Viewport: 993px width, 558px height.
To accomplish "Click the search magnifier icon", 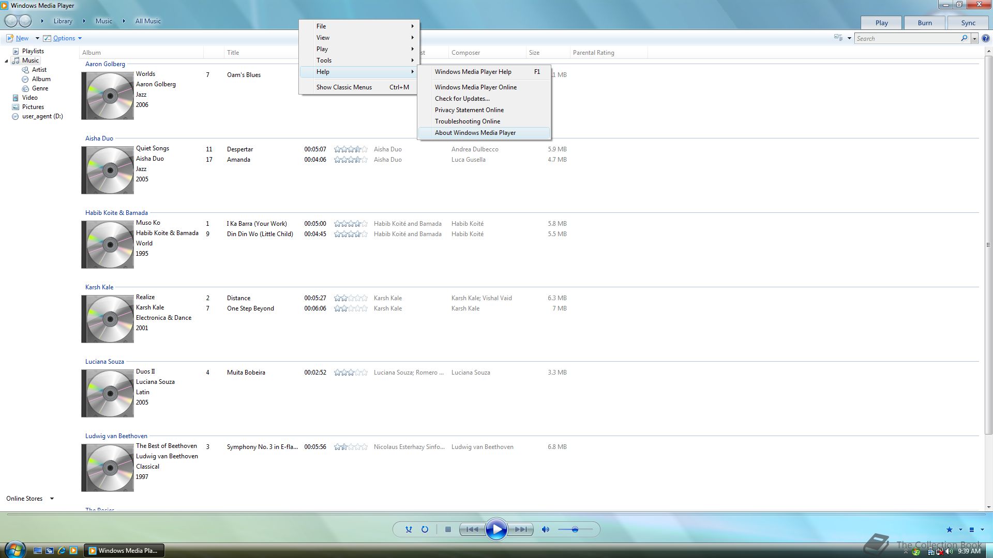I will [x=964, y=38].
